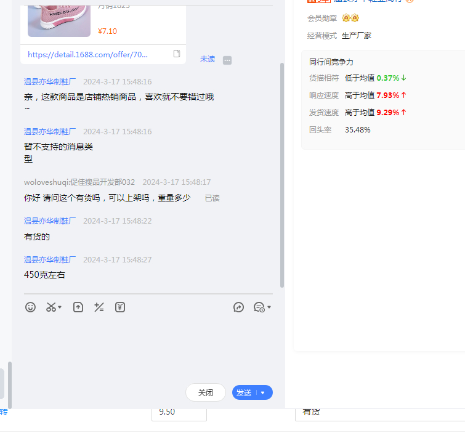Open the send options dropdown arrow
Image resolution: width=465 pixels, height=438 pixels.
(x=263, y=392)
